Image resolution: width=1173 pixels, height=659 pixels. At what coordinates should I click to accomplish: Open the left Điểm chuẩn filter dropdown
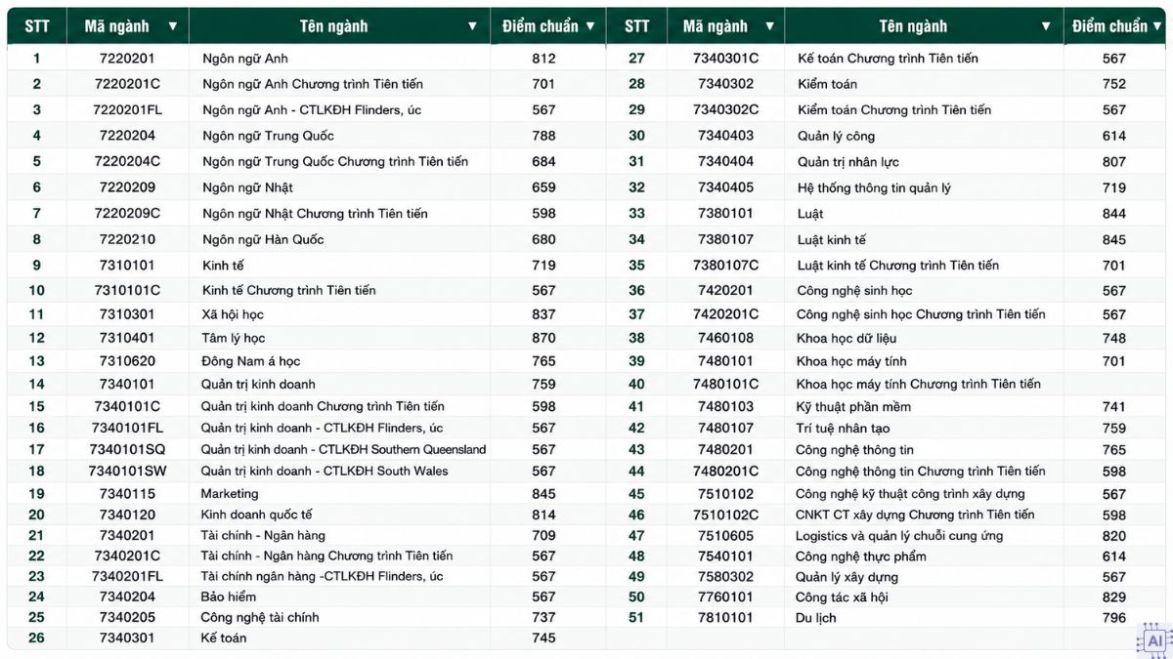tap(590, 26)
